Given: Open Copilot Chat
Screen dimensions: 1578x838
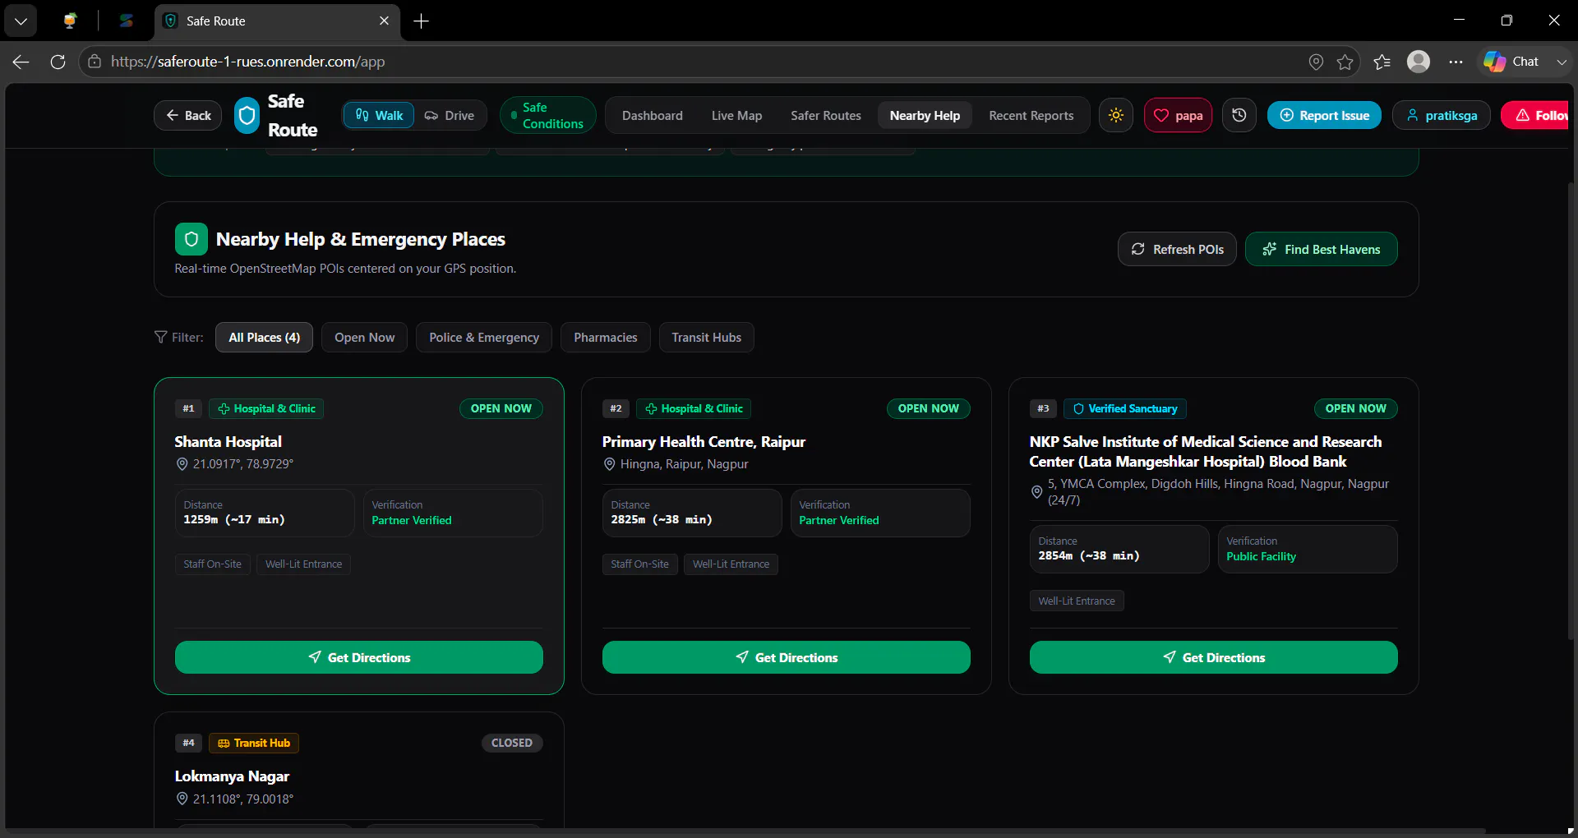Looking at the screenshot, I should click(1511, 62).
